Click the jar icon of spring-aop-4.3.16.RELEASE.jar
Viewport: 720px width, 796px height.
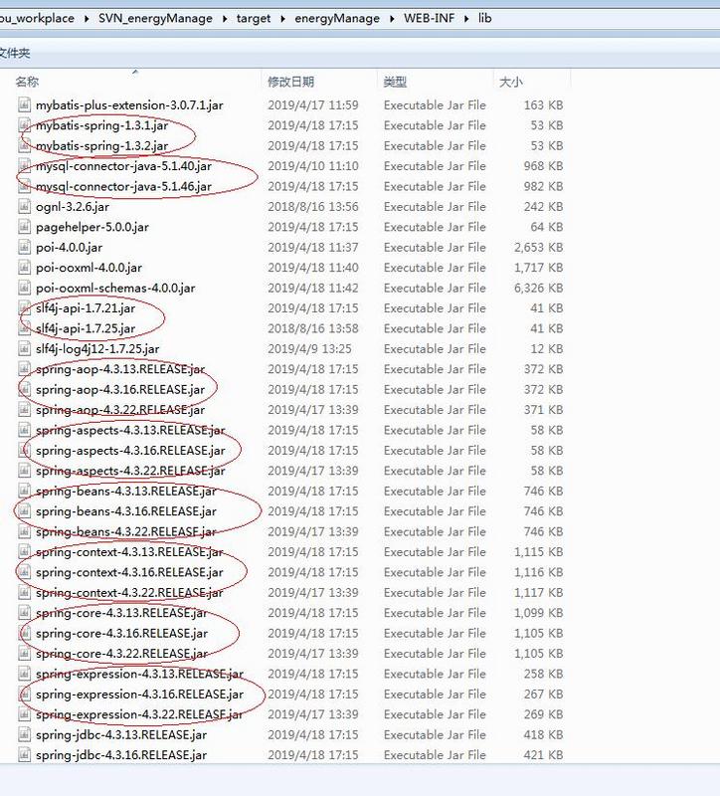coord(24,389)
